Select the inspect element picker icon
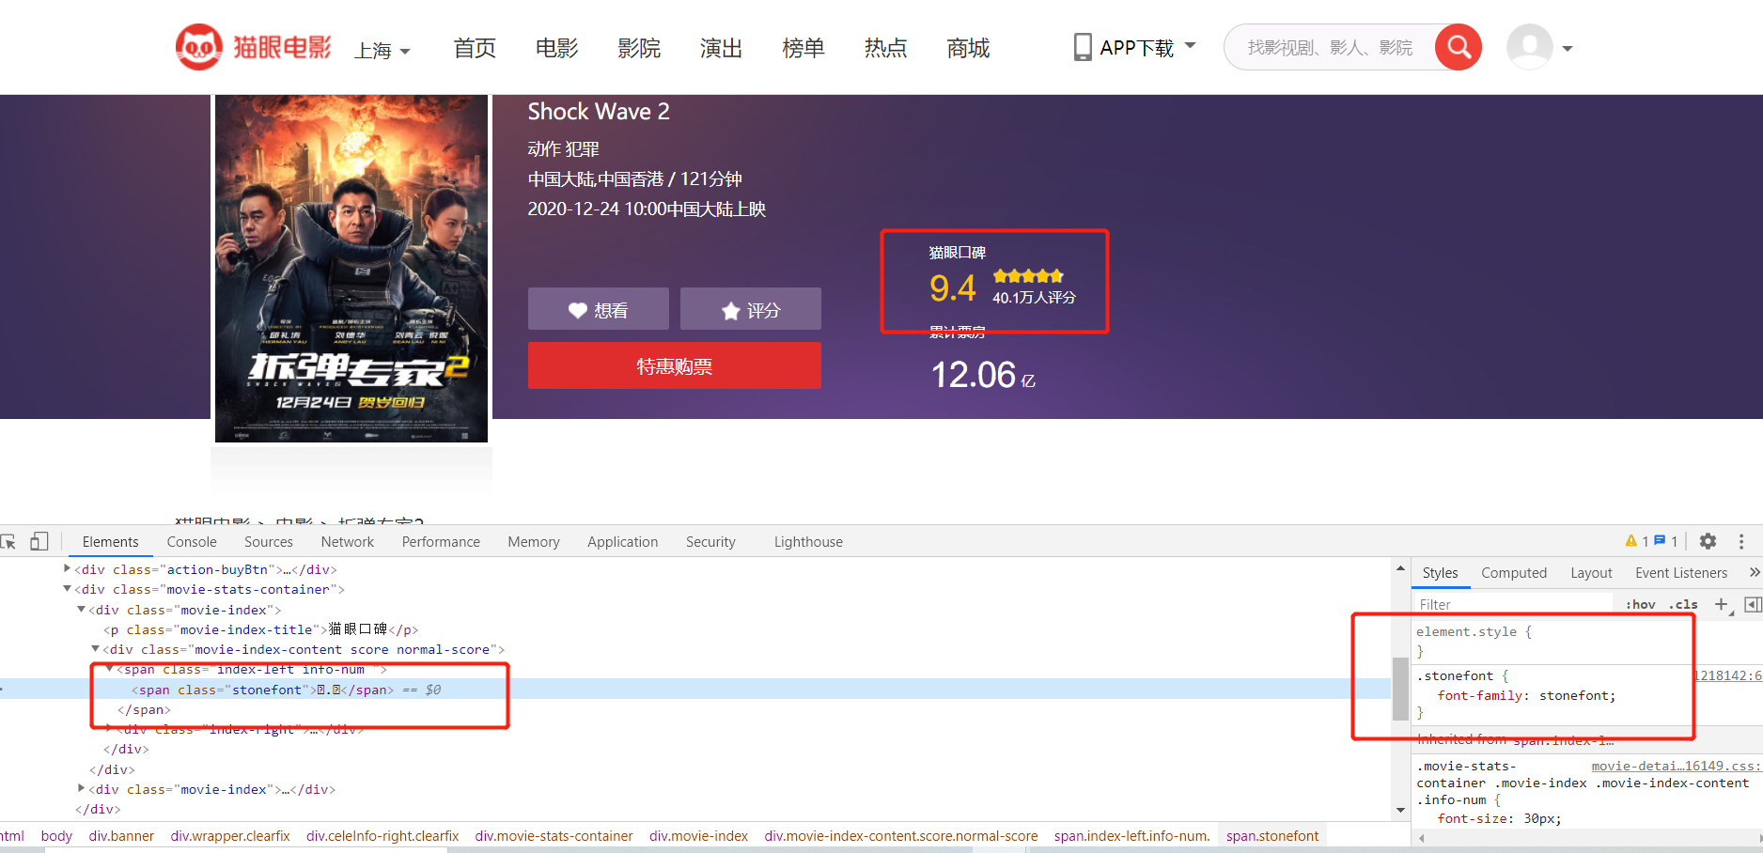Image resolution: width=1763 pixels, height=853 pixels. 8,542
